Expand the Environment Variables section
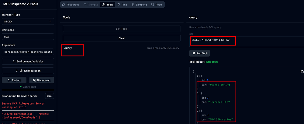Image resolution: width=304 pixels, height=124 pixels. (x=28, y=61)
